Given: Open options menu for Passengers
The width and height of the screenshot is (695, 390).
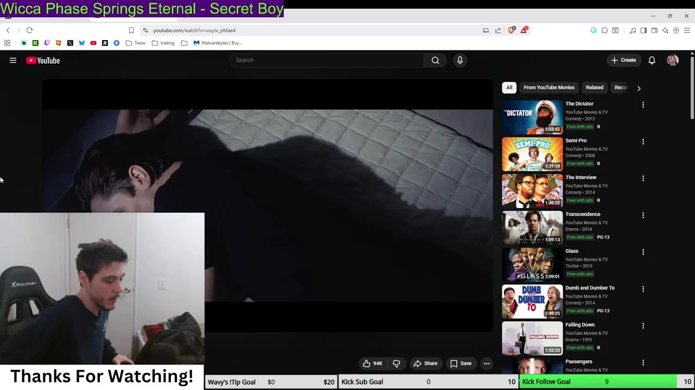Looking at the screenshot, I should [643, 362].
